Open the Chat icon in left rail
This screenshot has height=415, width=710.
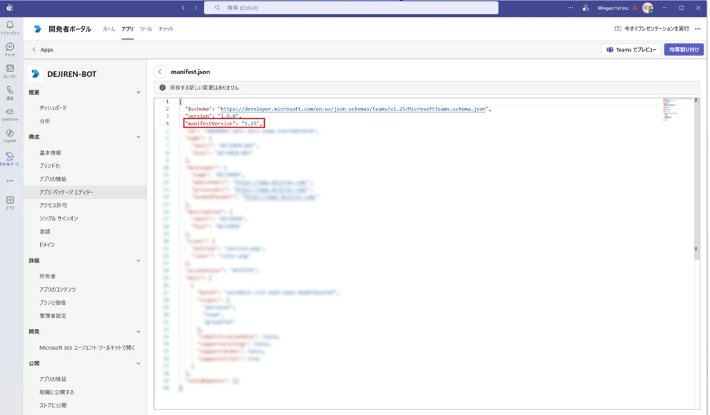[x=10, y=48]
